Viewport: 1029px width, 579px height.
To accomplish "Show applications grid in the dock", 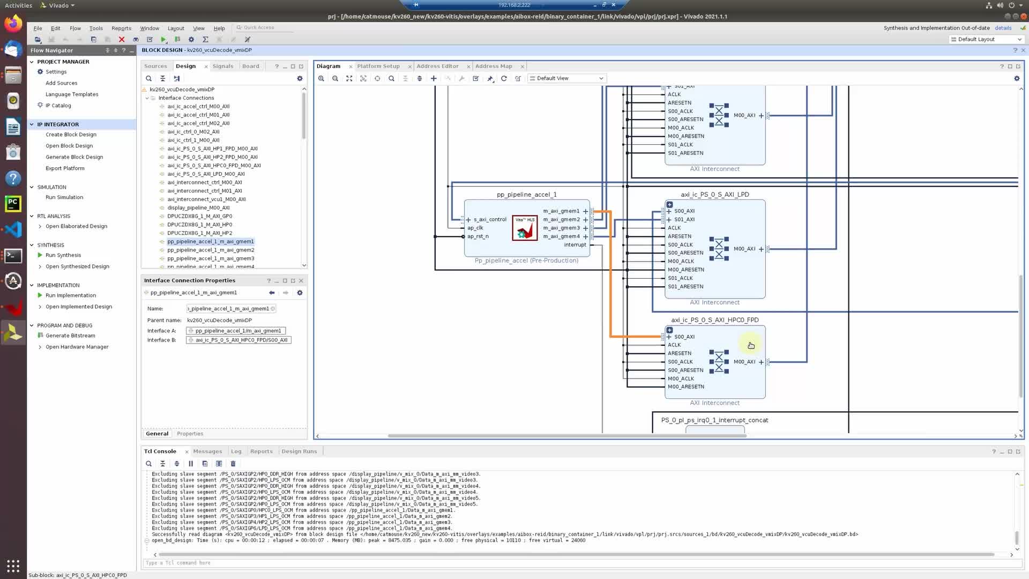I will 13,566.
